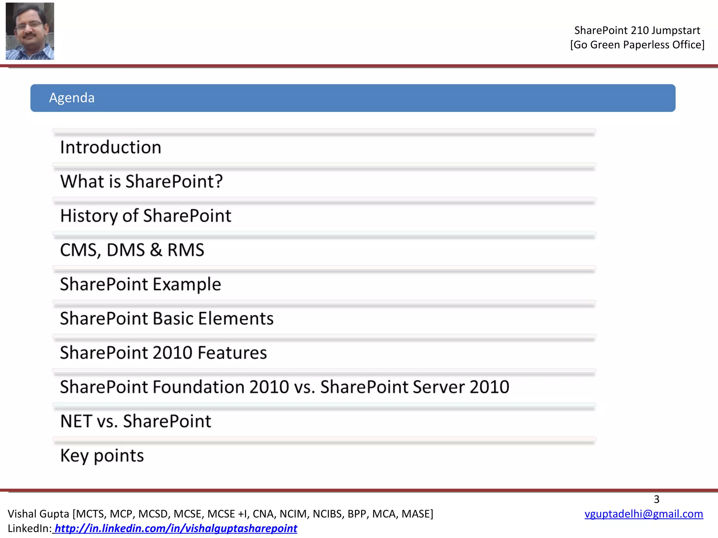
Task: Click the Introduction agenda item
Action: 111,147
